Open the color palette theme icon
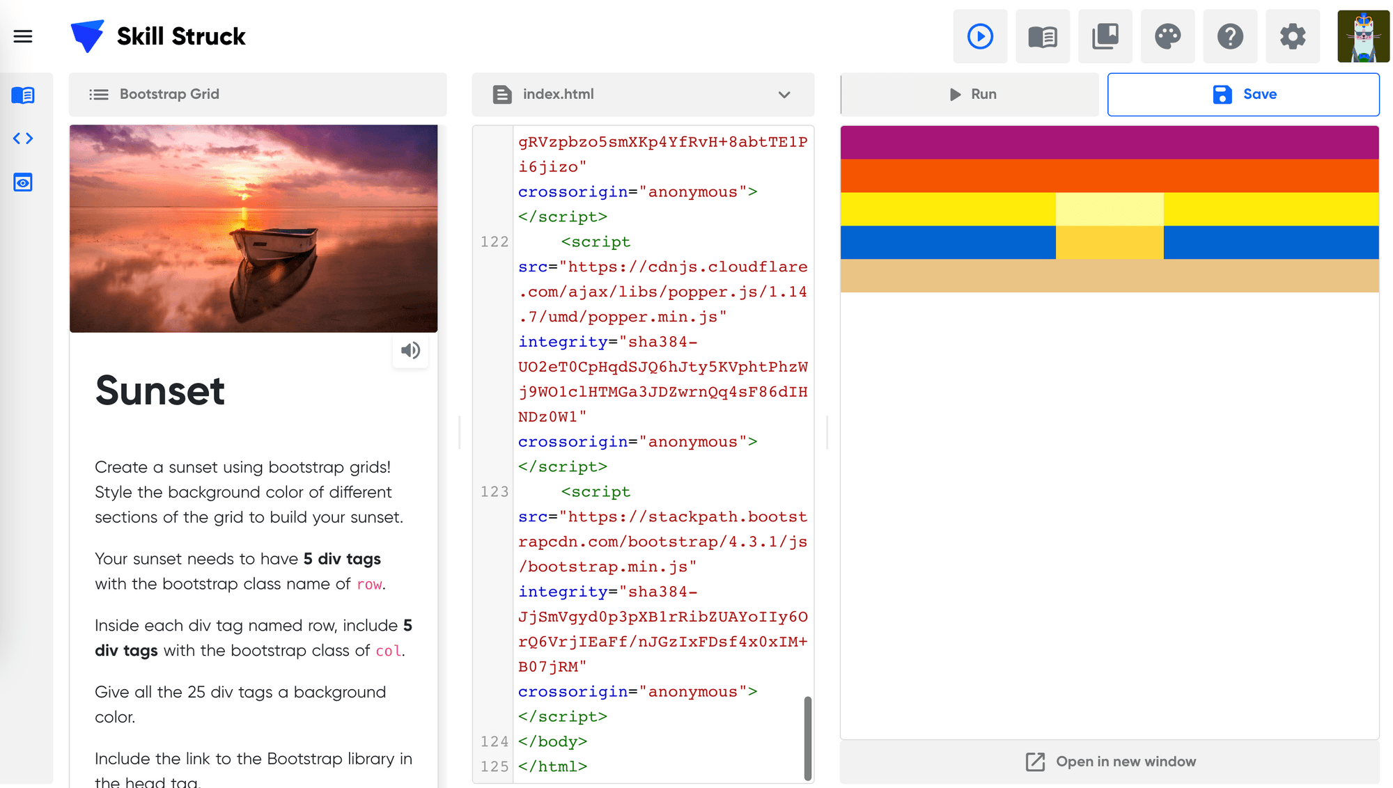 (x=1168, y=36)
